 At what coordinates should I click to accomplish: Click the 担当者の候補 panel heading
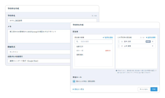[79, 37]
